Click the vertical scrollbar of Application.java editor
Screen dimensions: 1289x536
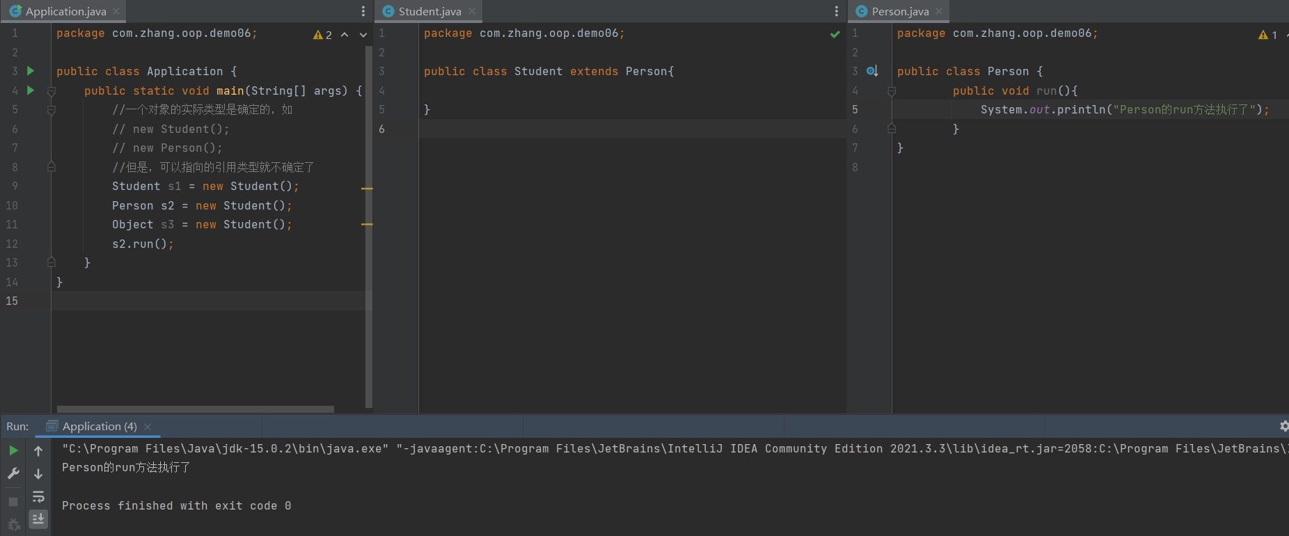tap(368, 226)
